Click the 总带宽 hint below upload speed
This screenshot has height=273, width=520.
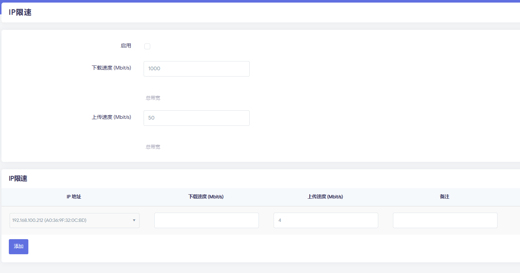[153, 147]
